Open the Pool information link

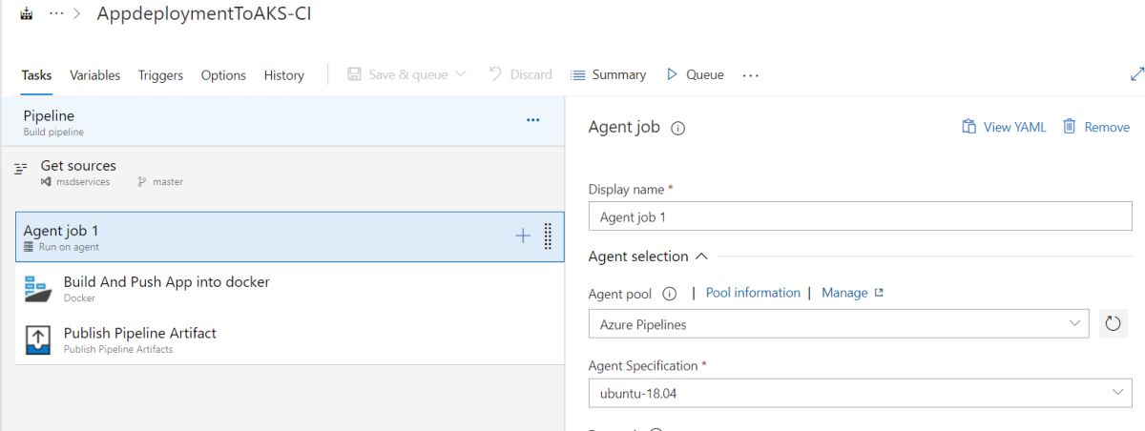coord(753,293)
